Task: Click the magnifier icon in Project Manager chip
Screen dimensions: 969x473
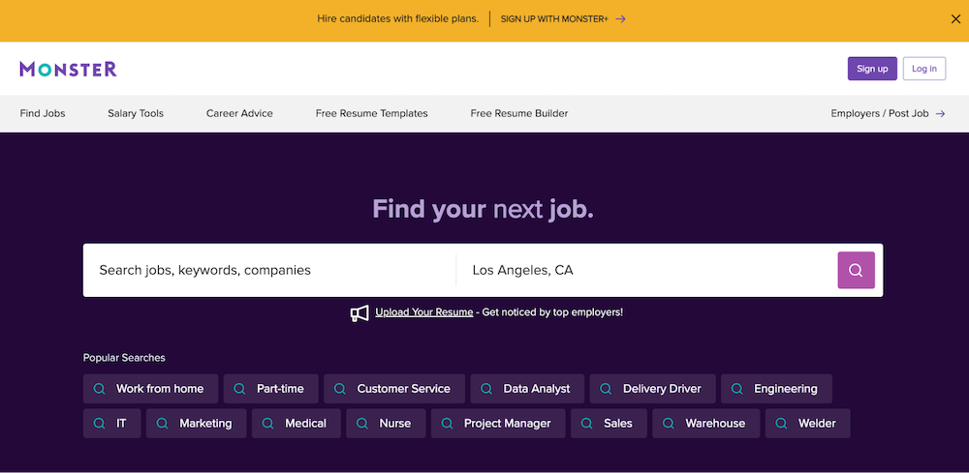Action: click(x=447, y=424)
